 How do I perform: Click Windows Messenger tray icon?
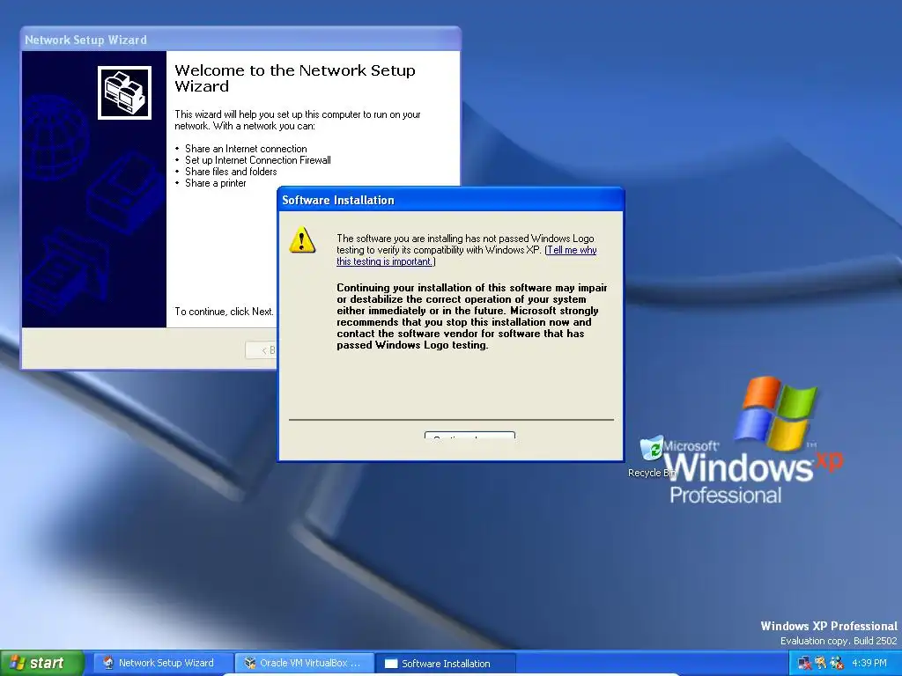coord(837,663)
